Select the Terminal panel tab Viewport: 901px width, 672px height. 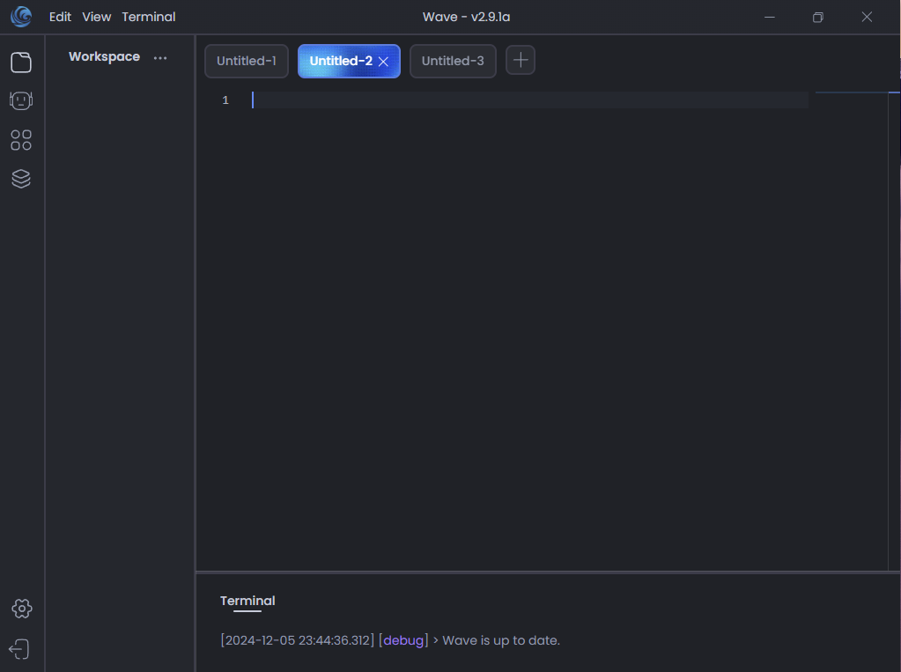pyautogui.click(x=247, y=601)
